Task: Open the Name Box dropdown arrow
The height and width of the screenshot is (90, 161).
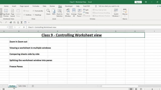Action: 8,27
